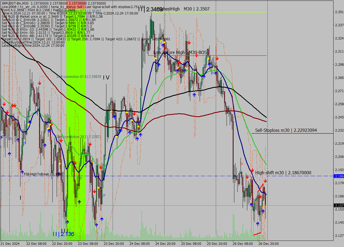Click the Time A/B/C info line
Screen dimensions: 344x247
click(x=70, y=13)
